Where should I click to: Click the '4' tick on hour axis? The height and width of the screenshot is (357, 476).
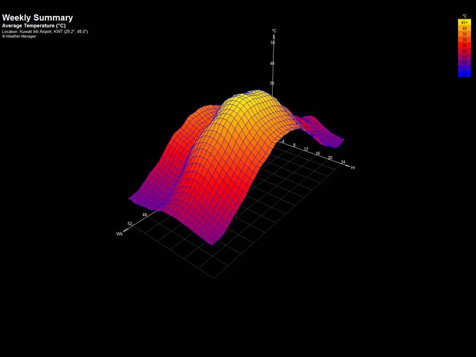click(x=283, y=141)
